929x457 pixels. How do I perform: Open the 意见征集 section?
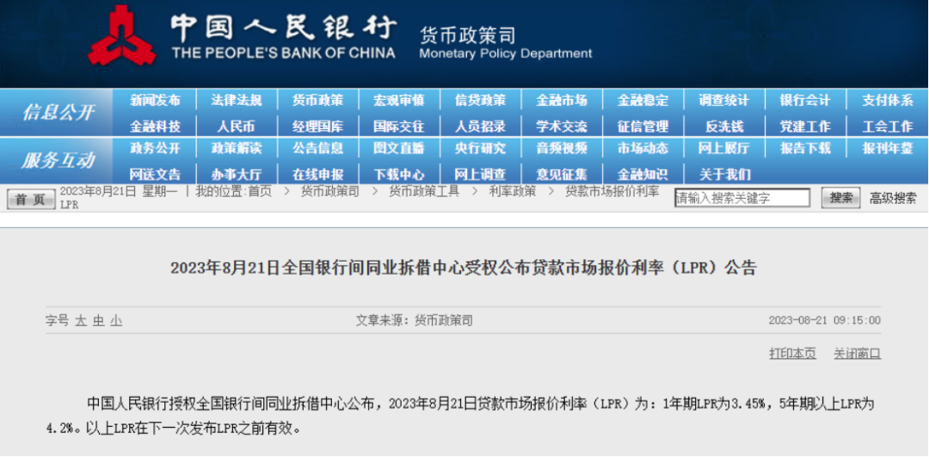click(561, 174)
